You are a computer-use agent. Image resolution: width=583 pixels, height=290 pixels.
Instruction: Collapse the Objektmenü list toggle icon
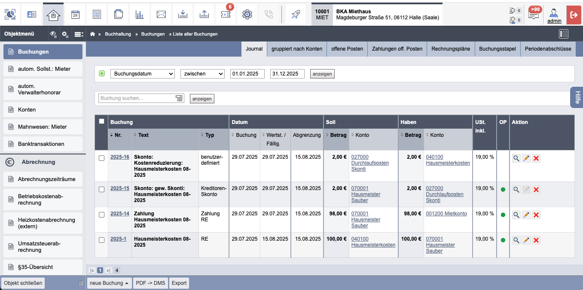tap(79, 34)
